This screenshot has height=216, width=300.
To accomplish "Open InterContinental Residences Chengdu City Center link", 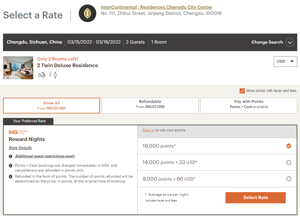I will pos(157,7).
